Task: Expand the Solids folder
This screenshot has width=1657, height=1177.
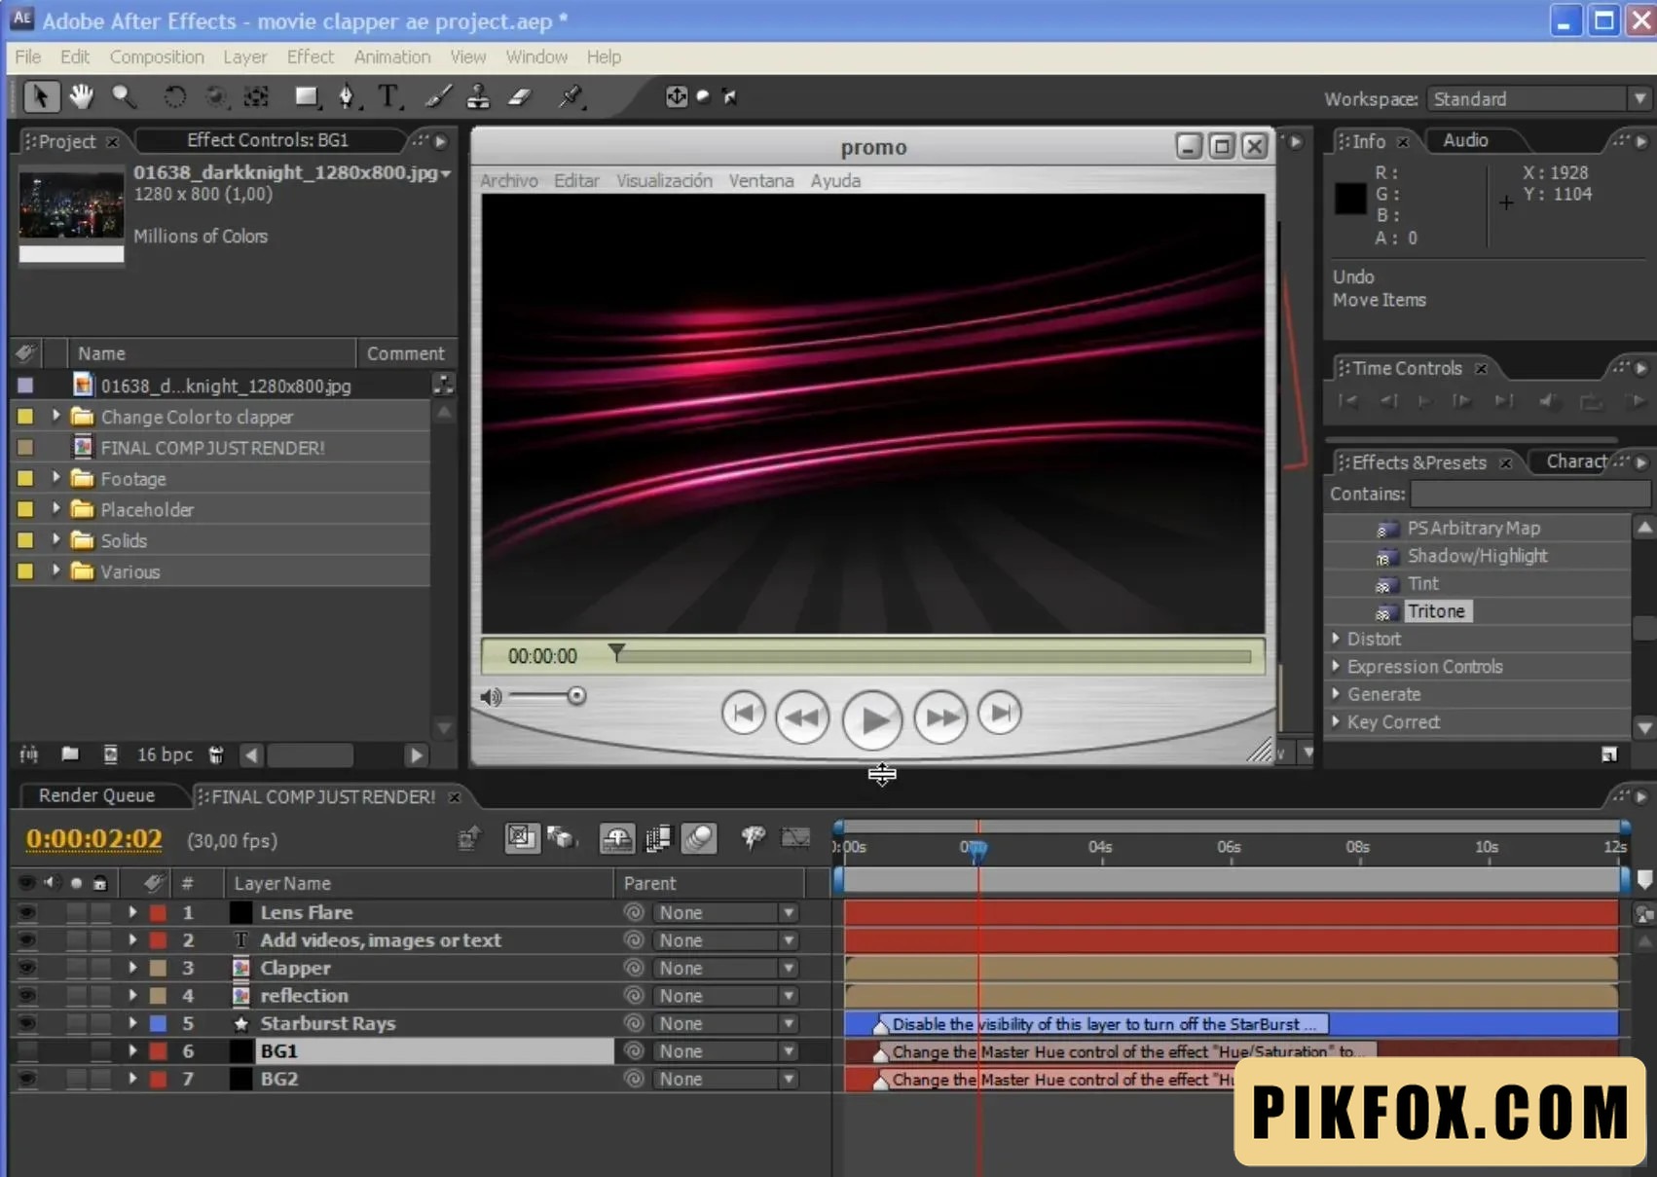Action: tap(55, 540)
